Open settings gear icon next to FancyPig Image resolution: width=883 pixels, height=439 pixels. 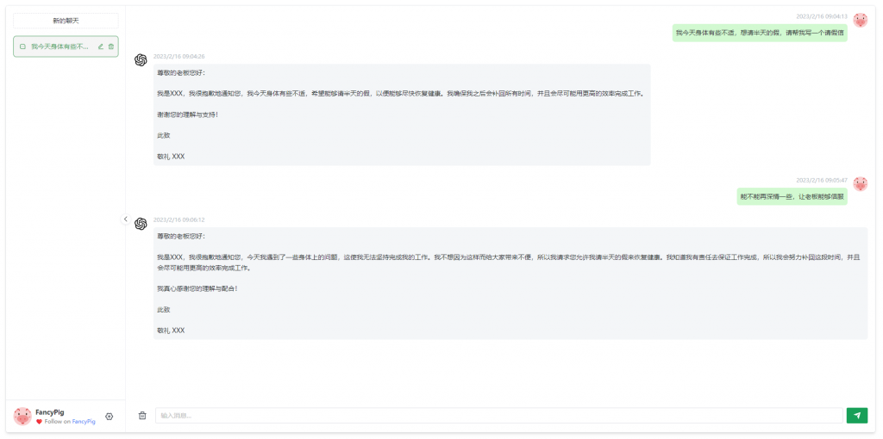pyautogui.click(x=110, y=417)
